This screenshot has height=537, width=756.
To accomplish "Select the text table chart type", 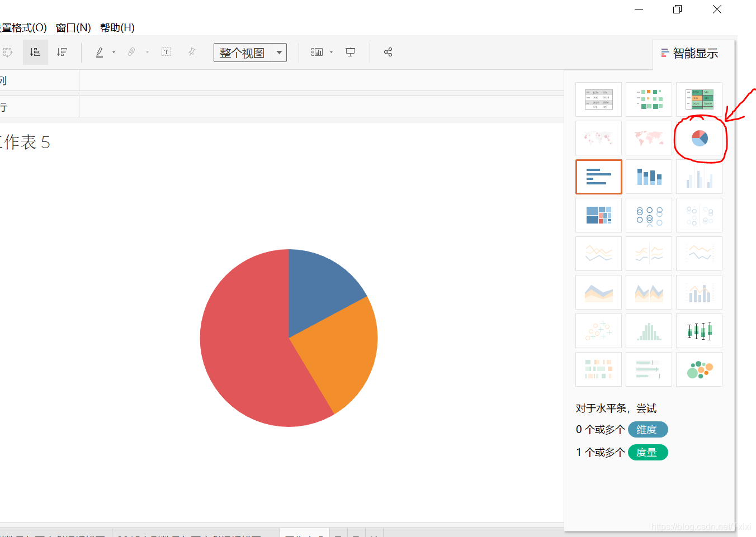I will pyautogui.click(x=598, y=99).
